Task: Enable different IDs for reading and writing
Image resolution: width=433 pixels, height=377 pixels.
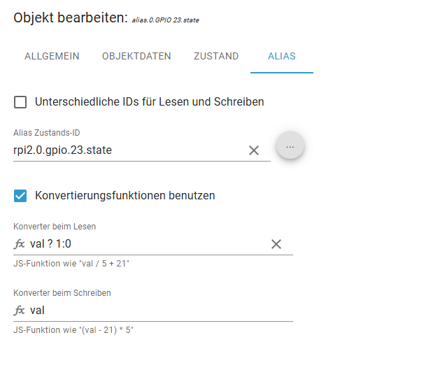Action: point(21,102)
